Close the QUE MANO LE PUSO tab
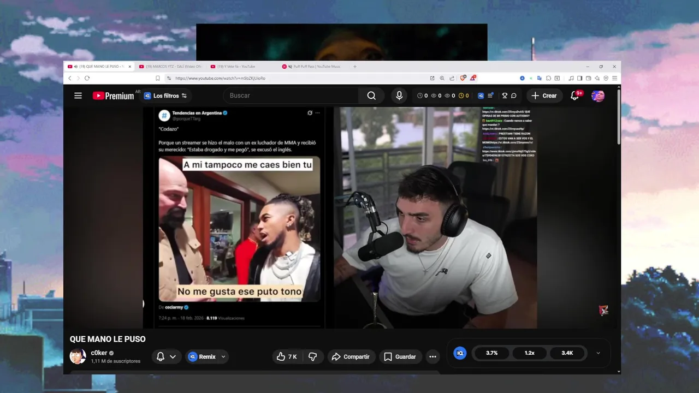Viewport: 699px width, 393px height. (129, 67)
